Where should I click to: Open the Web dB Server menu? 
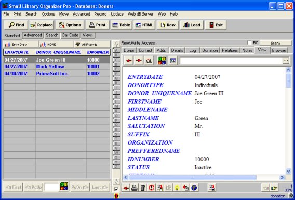[x=140, y=14]
